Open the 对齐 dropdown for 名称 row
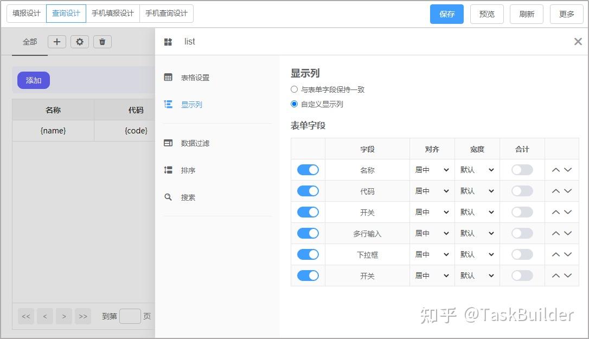 click(432, 170)
